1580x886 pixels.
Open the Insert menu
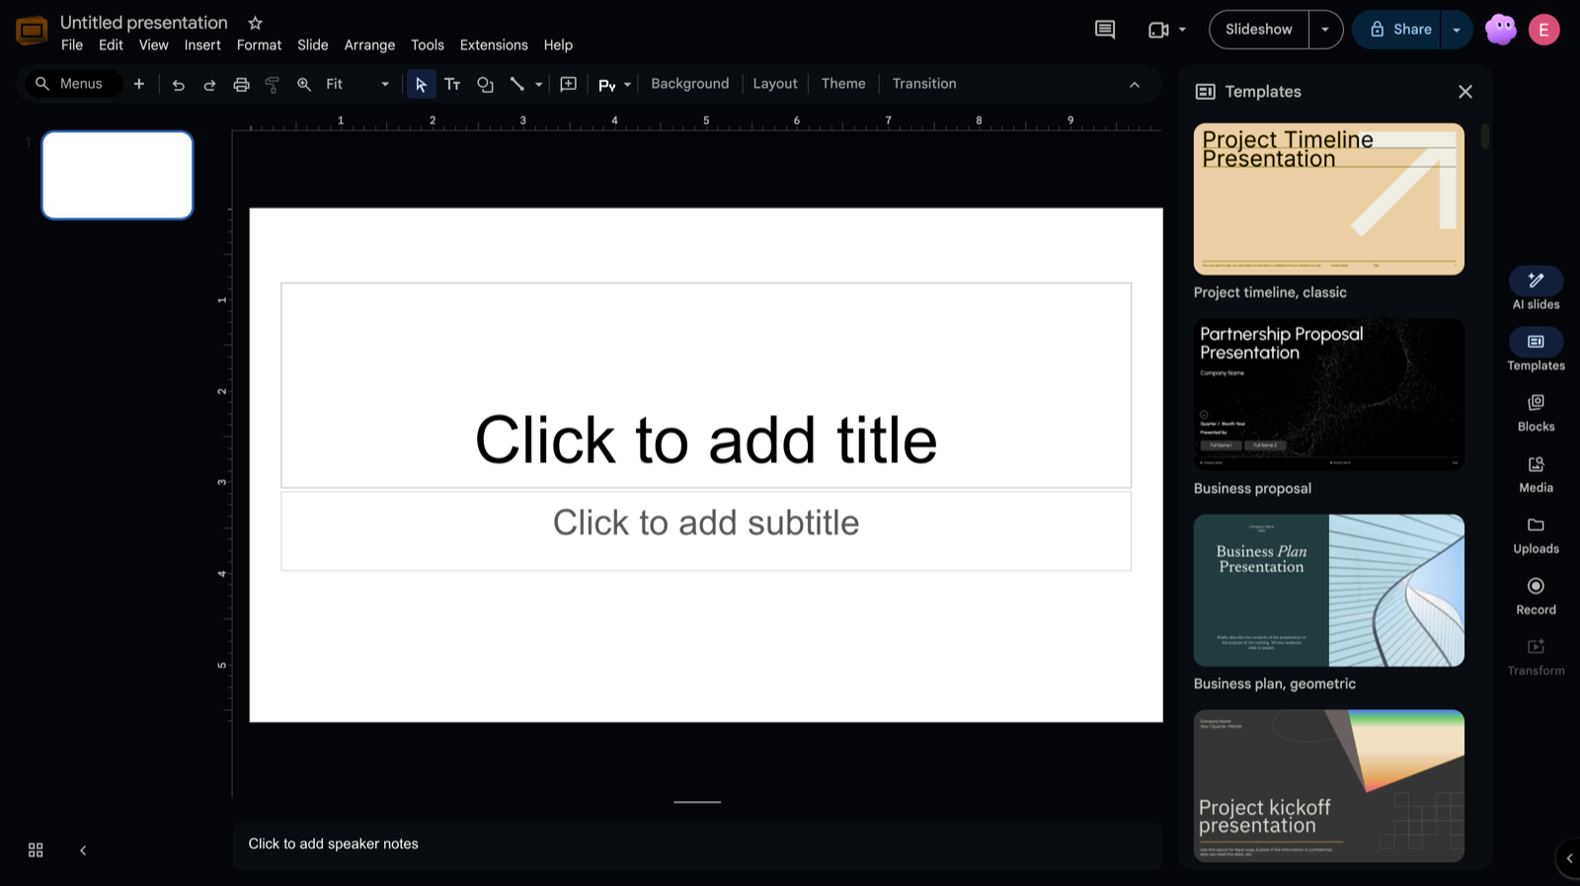point(202,45)
